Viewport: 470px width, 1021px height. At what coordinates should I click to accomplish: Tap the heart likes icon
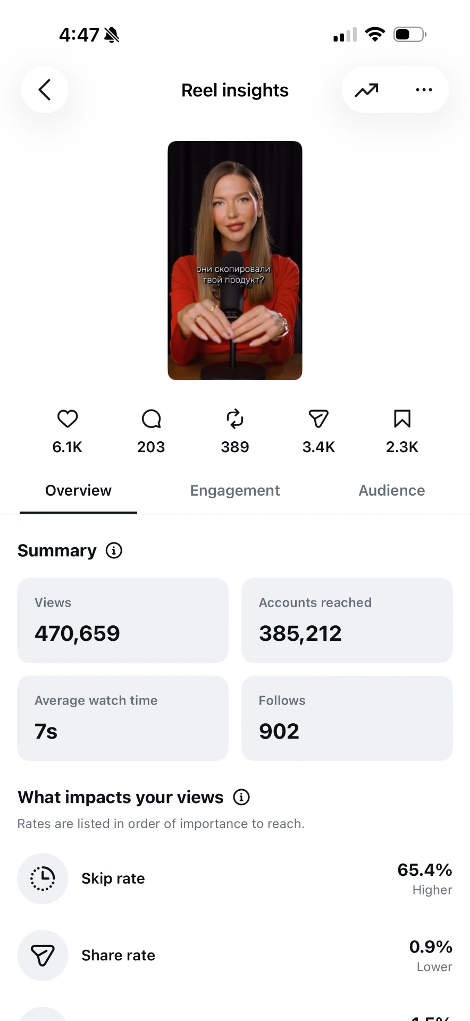coord(68,419)
